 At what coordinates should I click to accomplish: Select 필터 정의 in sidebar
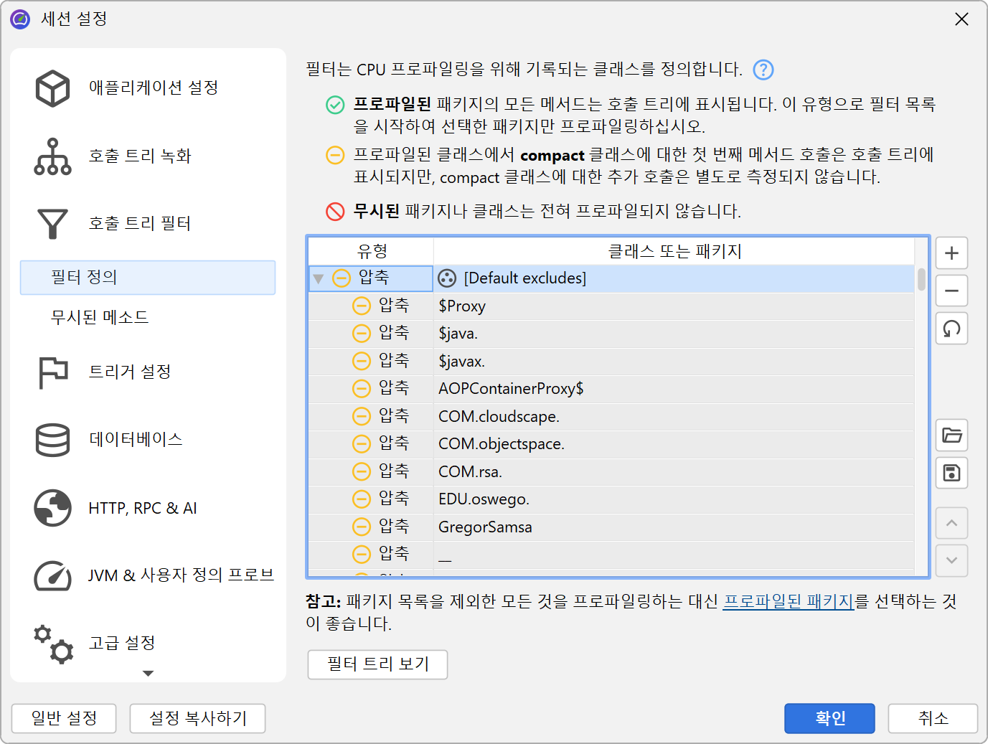pyautogui.click(x=148, y=278)
